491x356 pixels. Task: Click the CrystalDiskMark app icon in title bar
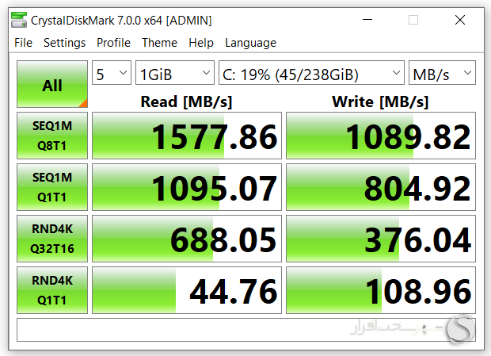click(x=19, y=20)
